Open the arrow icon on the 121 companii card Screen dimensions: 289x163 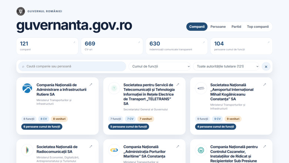[74, 42]
